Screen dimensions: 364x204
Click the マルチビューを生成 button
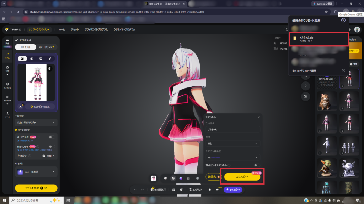[x=40, y=107]
